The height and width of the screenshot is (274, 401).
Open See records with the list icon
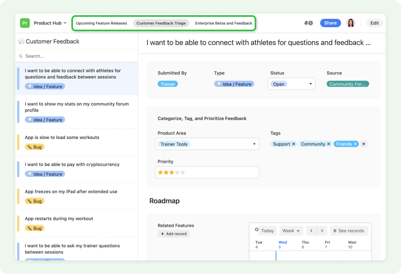tap(334, 230)
